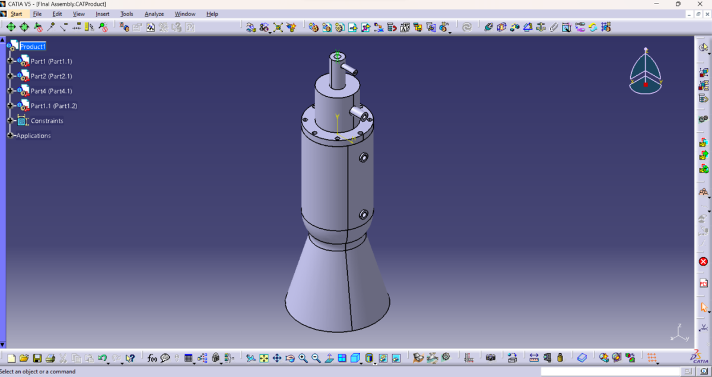Click the Fit All In view icon
Viewport: 712px width, 377px height.
(x=264, y=358)
